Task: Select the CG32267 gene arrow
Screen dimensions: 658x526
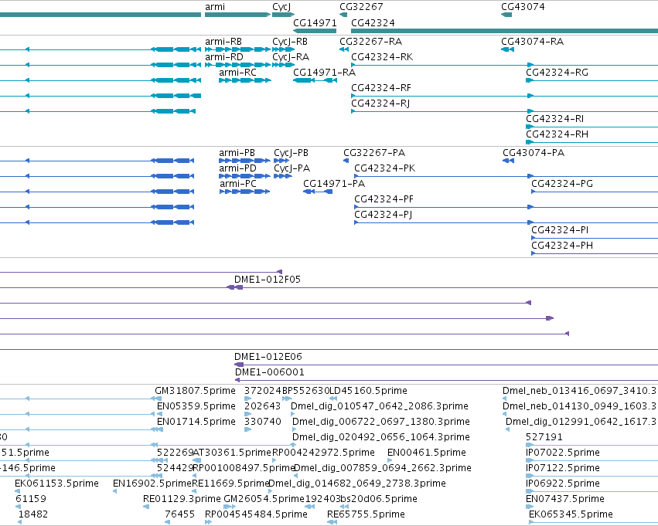Action: pyautogui.click(x=343, y=15)
